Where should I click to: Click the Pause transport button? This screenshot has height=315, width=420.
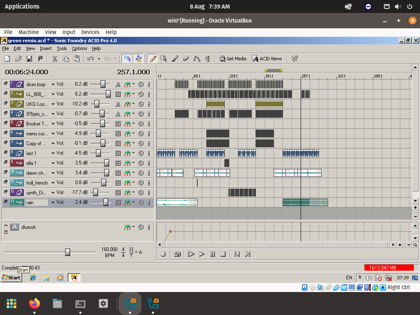pyautogui.click(x=213, y=254)
